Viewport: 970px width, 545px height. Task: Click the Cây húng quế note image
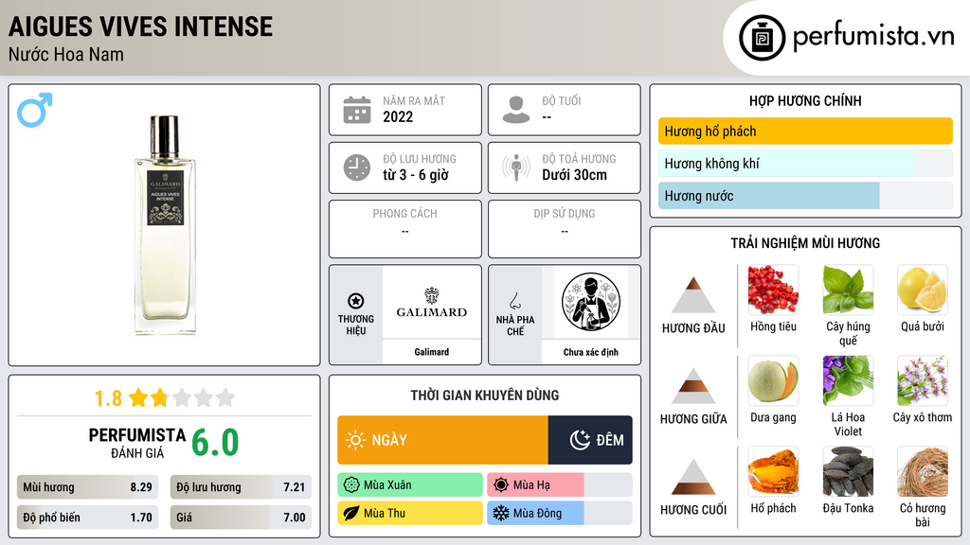point(848,290)
